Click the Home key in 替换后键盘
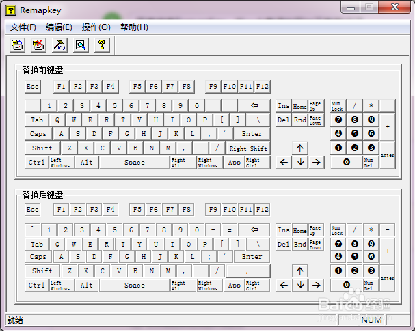 (300, 230)
